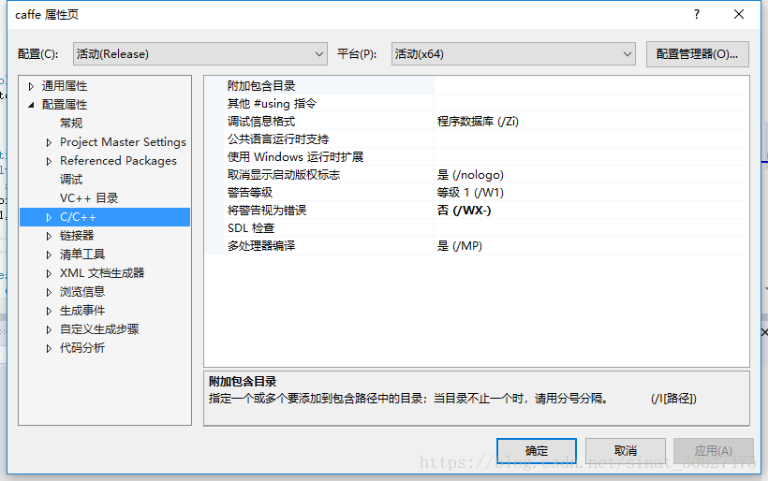This screenshot has width=768, height=481.
Task: Open the 配置 (Configuration) dropdown
Action: (199, 54)
